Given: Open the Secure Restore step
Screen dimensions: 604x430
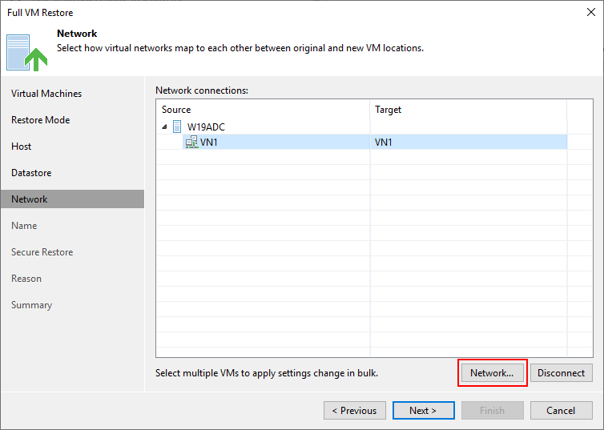Looking at the screenshot, I should 42,252.
